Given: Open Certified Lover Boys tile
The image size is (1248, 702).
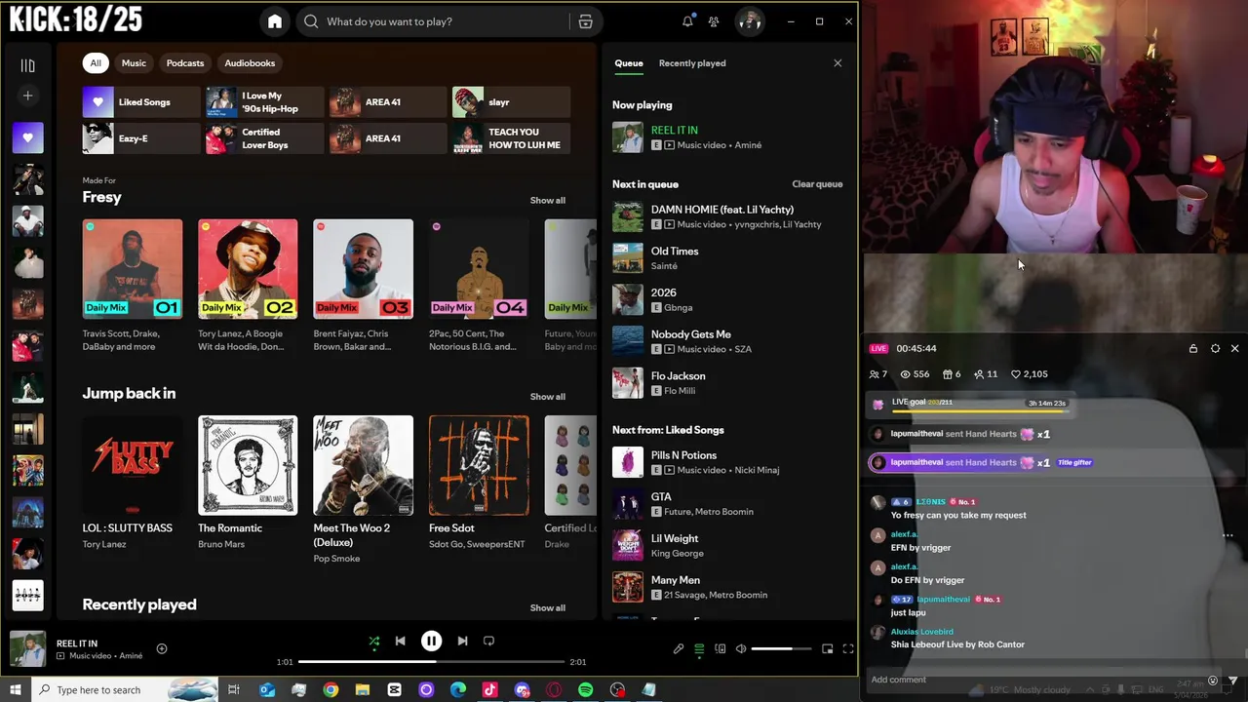Looking at the screenshot, I should tap(264, 138).
